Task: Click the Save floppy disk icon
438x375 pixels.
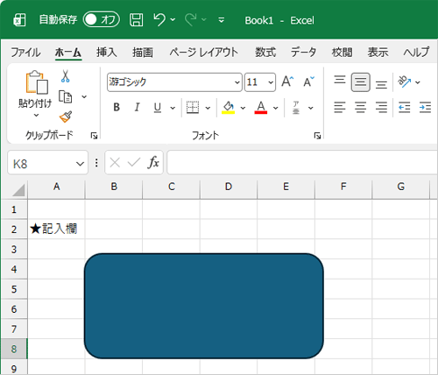Action: (136, 20)
